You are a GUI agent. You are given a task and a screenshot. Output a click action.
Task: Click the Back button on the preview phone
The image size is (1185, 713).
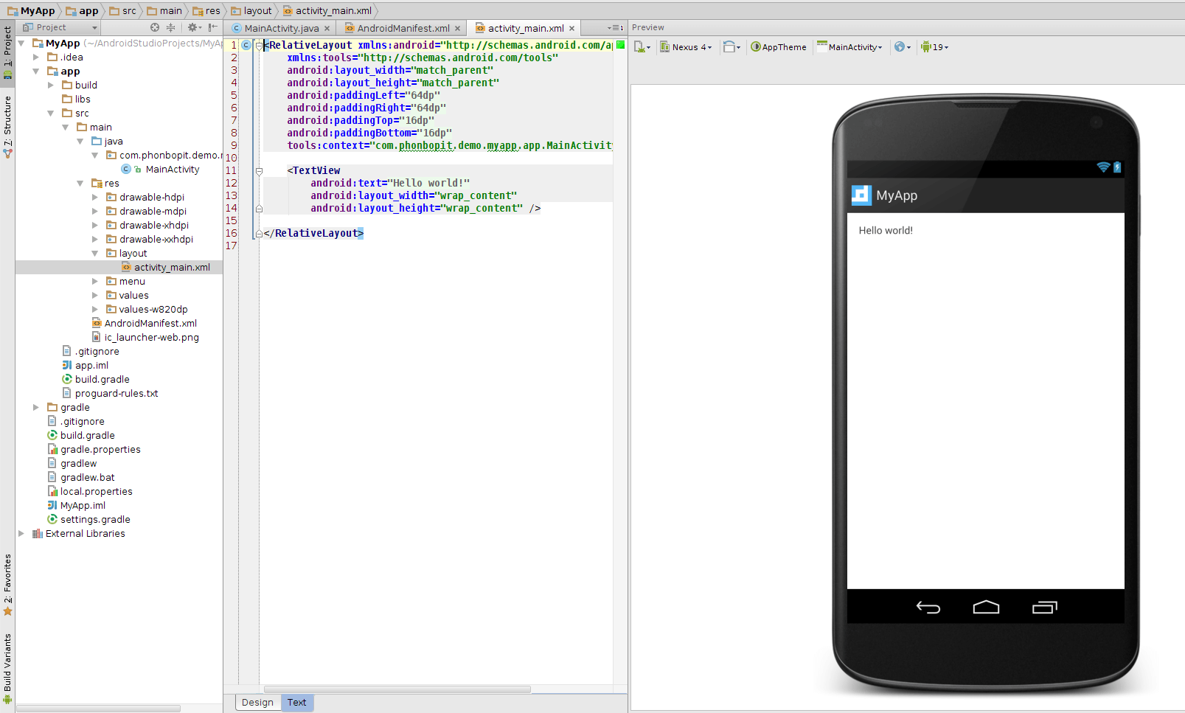pyautogui.click(x=928, y=608)
